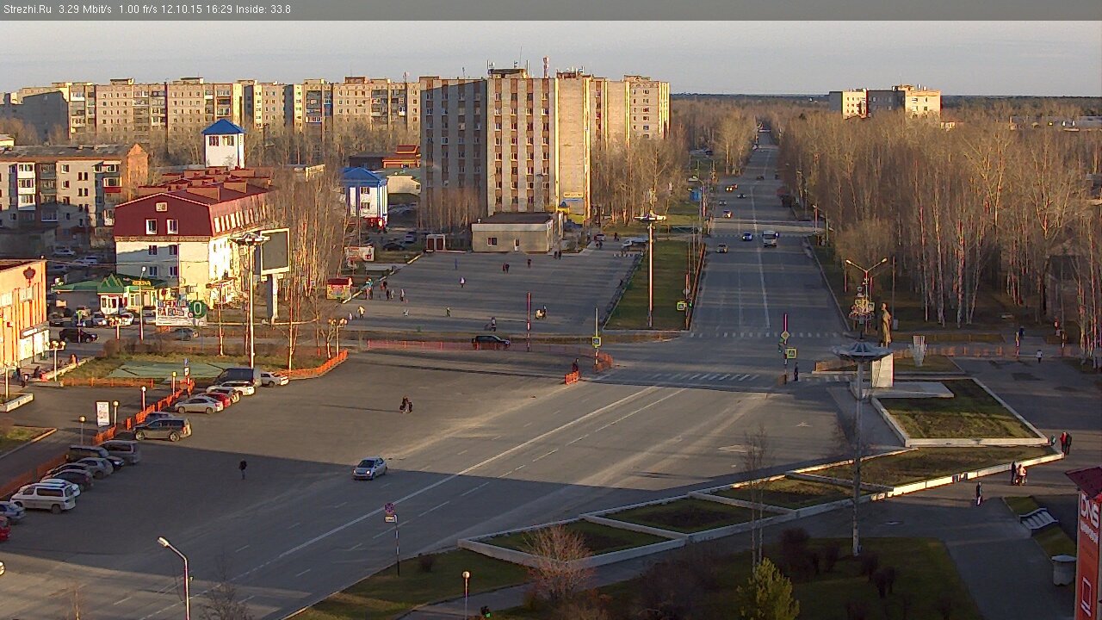Select the 3.29 Mbit/s bitrate value
This screenshot has height=620, width=1102.
(x=84, y=9)
